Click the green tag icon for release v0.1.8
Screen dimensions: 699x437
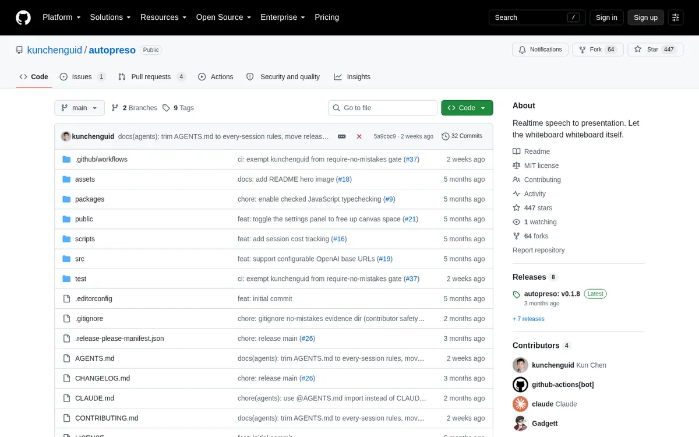pyautogui.click(x=517, y=295)
